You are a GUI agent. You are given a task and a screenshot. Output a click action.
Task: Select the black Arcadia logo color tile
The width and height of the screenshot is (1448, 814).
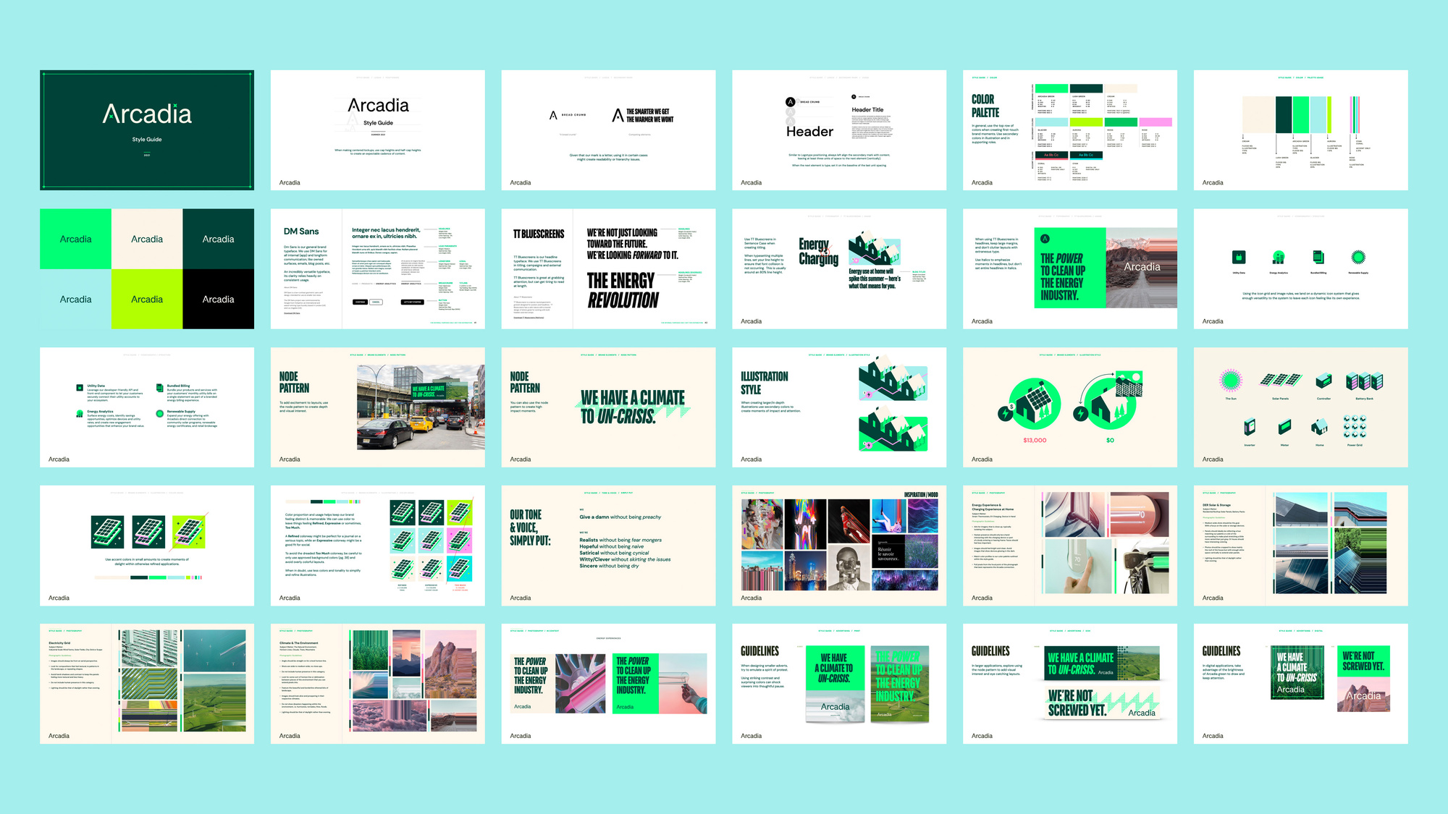pyautogui.click(x=218, y=299)
